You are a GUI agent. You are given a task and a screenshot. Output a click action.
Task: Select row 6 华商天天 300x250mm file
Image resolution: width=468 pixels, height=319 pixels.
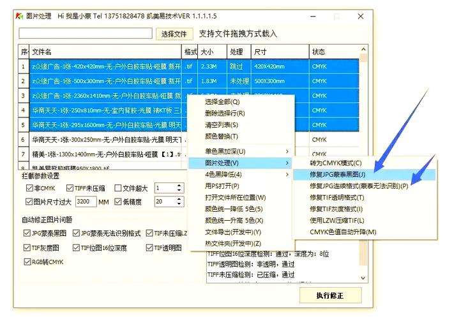(106, 140)
